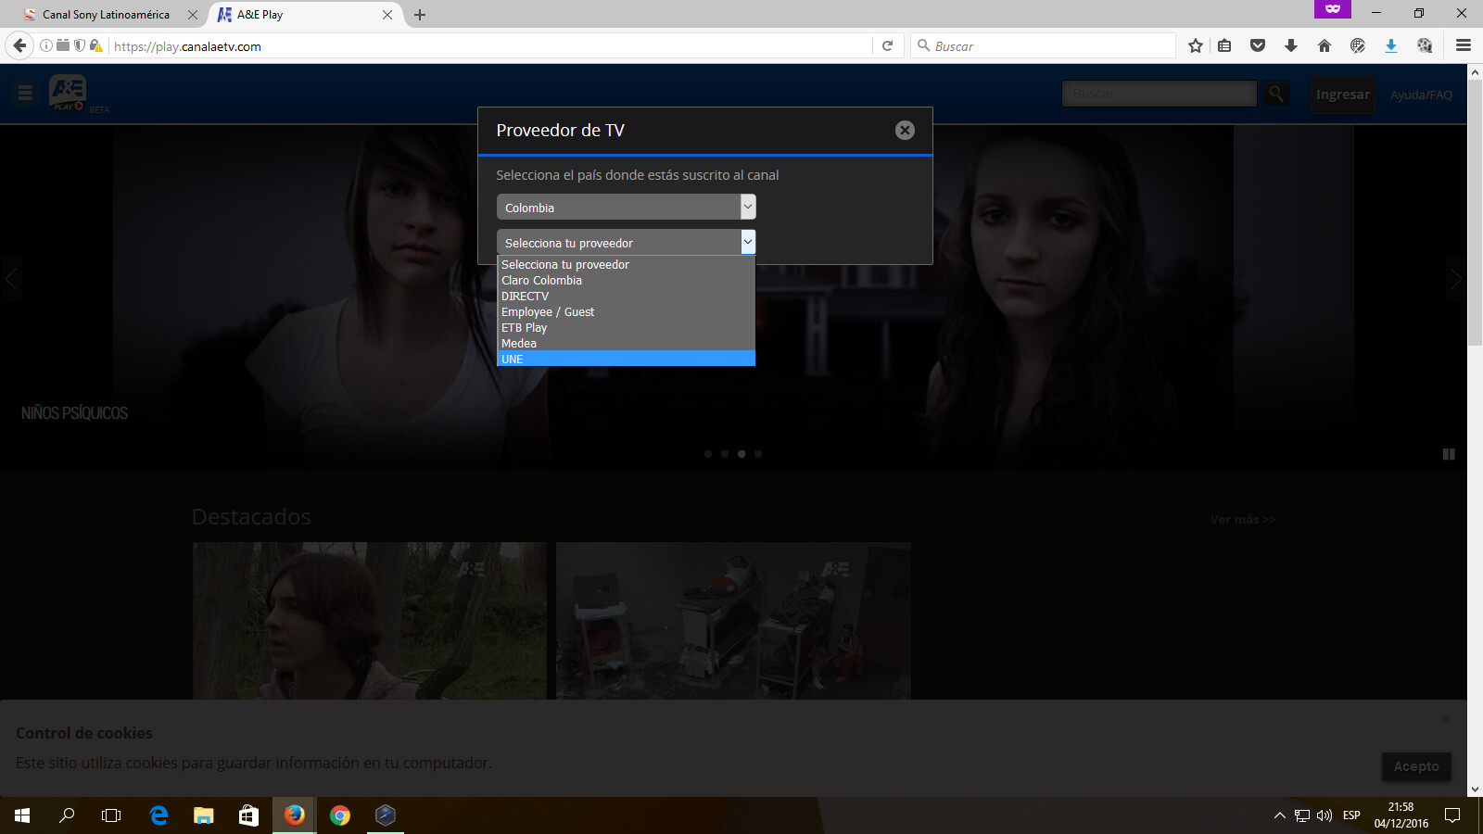This screenshot has width=1483, height=834.
Task: Open the Ver más link
Action: 1243,520
